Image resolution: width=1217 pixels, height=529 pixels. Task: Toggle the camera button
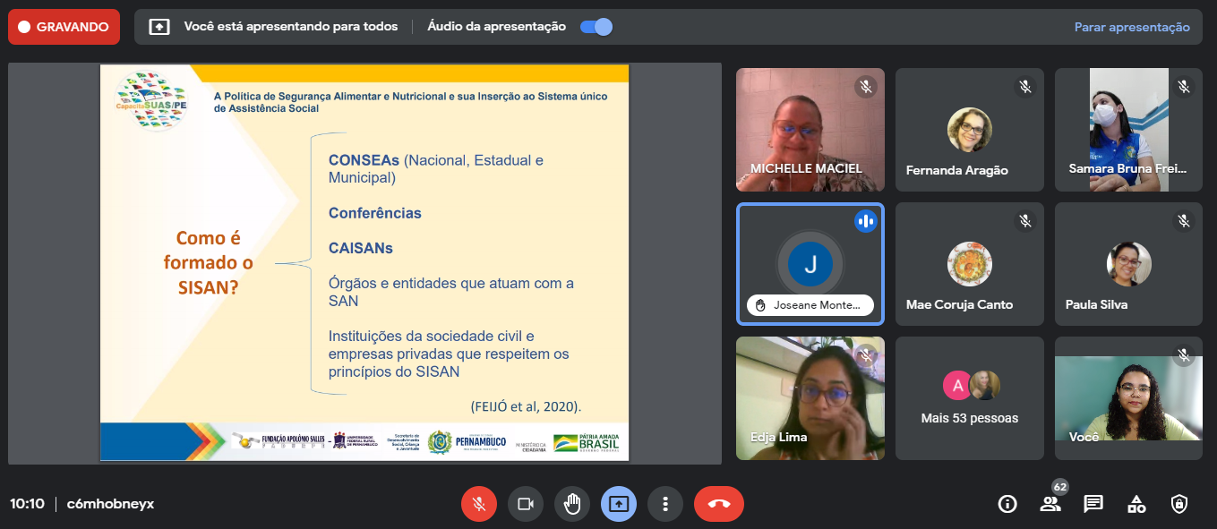pyautogui.click(x=526, y=504)
